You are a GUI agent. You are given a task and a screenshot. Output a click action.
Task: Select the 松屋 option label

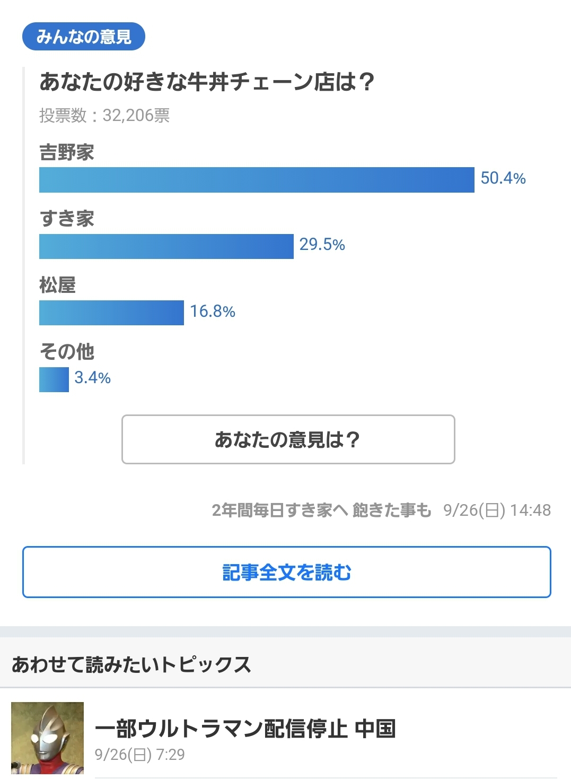58,285
